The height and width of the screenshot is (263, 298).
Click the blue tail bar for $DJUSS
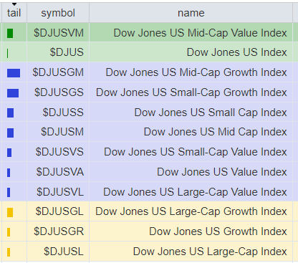tap(10, 113)
